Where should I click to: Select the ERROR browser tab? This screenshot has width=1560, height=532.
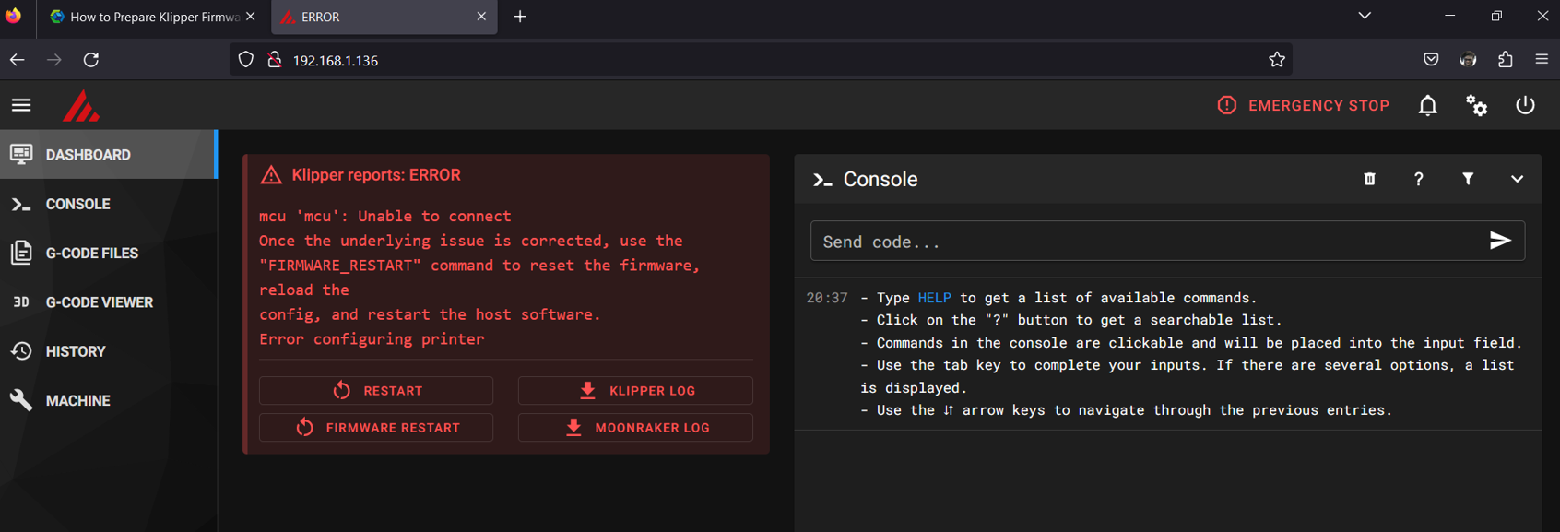[384, 17]
